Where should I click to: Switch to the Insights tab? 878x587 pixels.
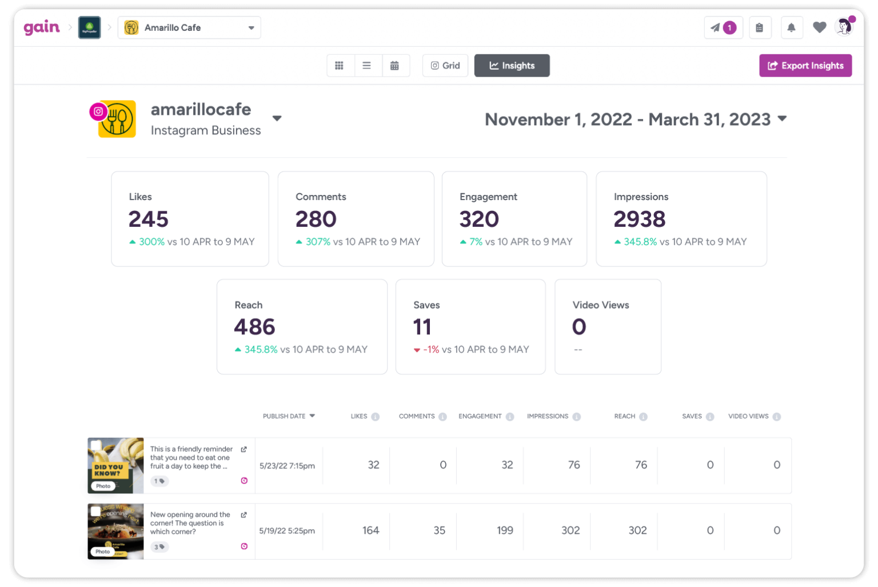[512, 65]
